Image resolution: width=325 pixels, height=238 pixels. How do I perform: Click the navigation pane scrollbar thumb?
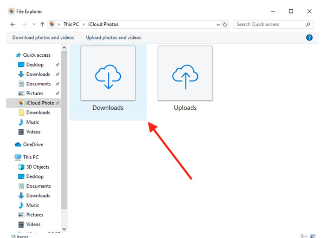[x=64, y=130]
